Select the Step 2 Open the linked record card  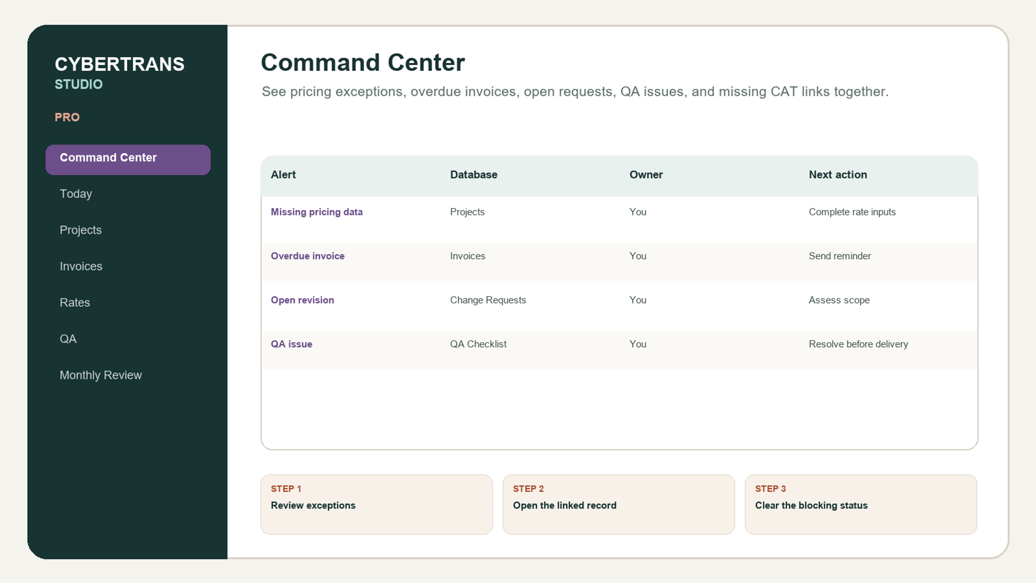pos(618,504)
